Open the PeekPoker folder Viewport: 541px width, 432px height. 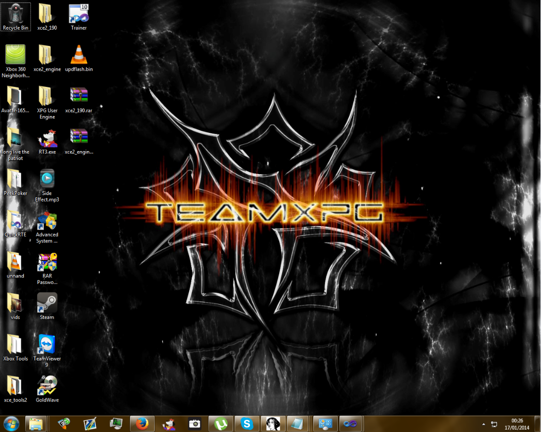15,179
